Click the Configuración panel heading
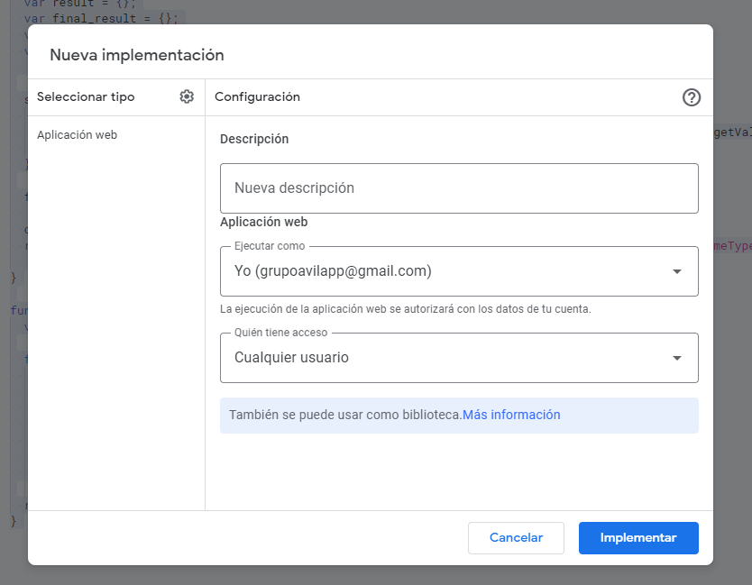This screenshot has width=752, height=585. point(257,97)
